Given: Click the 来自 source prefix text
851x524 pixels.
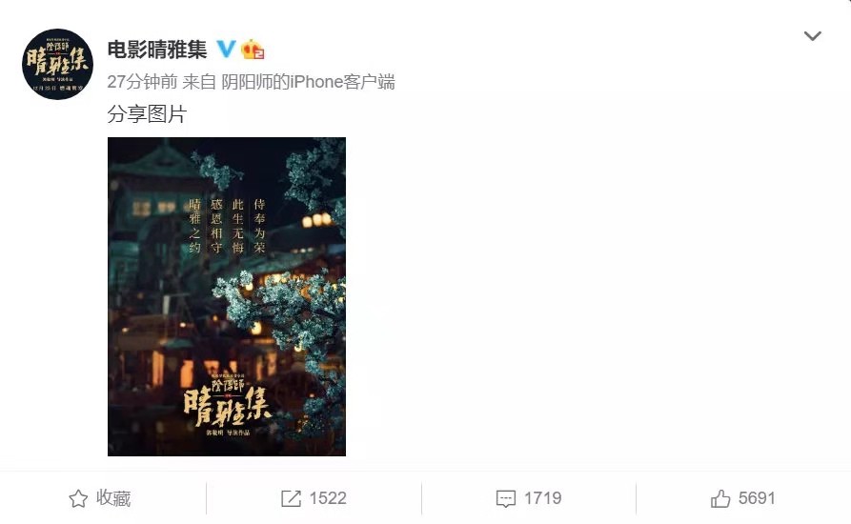Looking at the screenshot, I should coord(199,82).
